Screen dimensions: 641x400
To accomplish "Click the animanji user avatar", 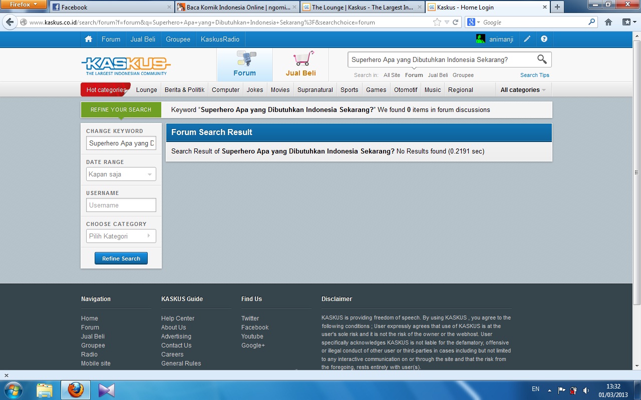I will pos(480,39).
